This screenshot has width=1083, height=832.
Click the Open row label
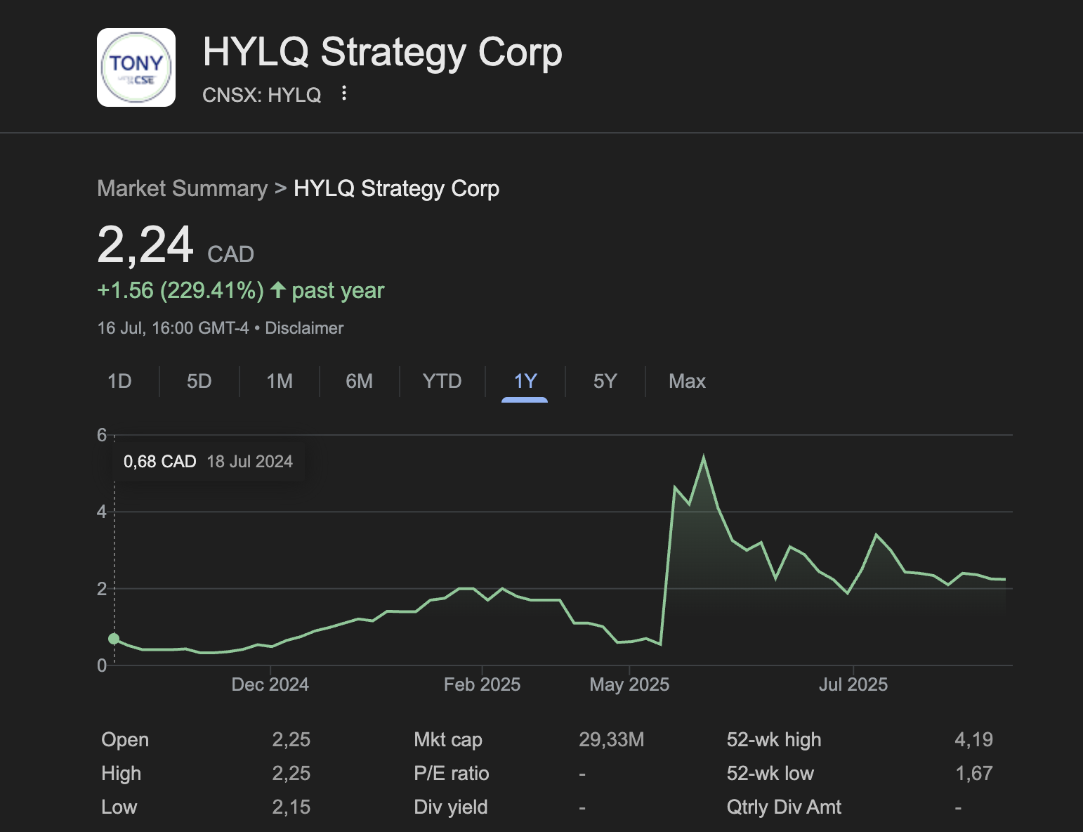click(125, 740)
